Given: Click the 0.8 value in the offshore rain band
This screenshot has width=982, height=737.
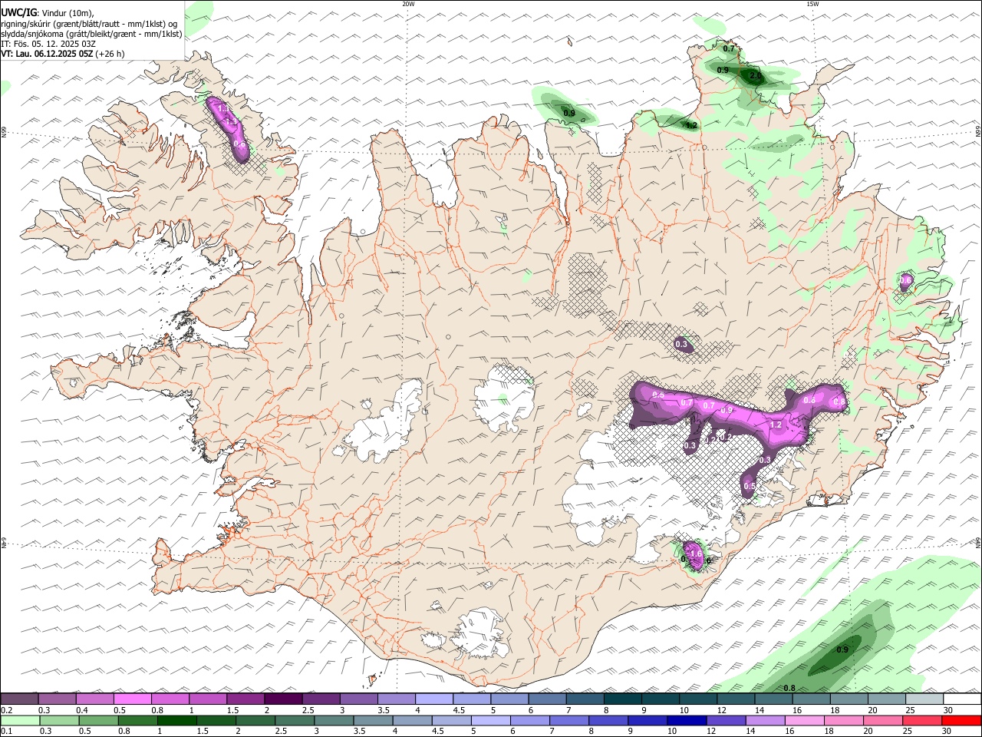Looking at the screenshot, I should 789,688.
